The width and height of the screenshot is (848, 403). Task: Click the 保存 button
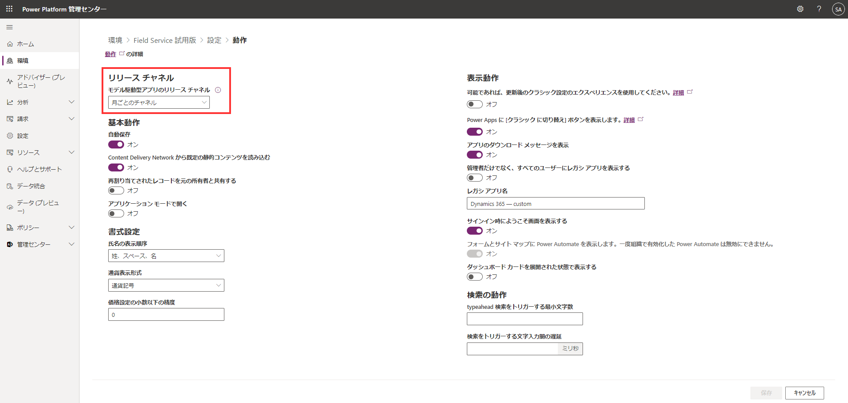[x=766, y=393]
